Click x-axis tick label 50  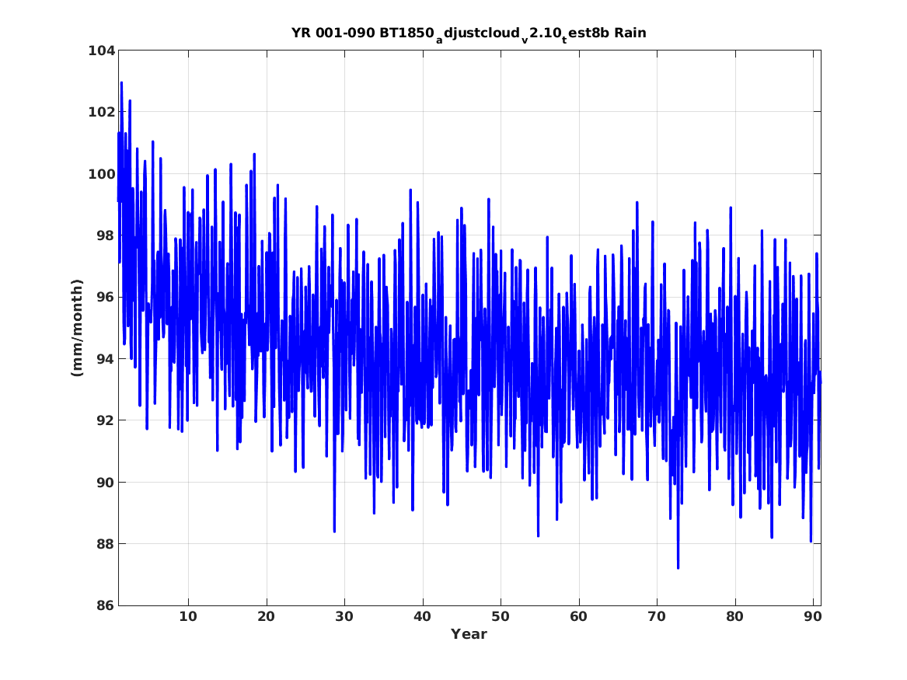(x=501, y=617)
